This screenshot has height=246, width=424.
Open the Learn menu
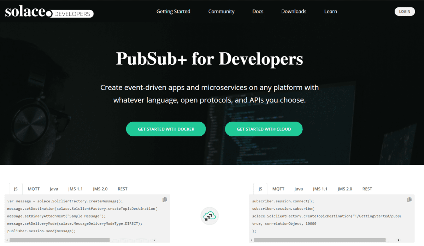330,11
